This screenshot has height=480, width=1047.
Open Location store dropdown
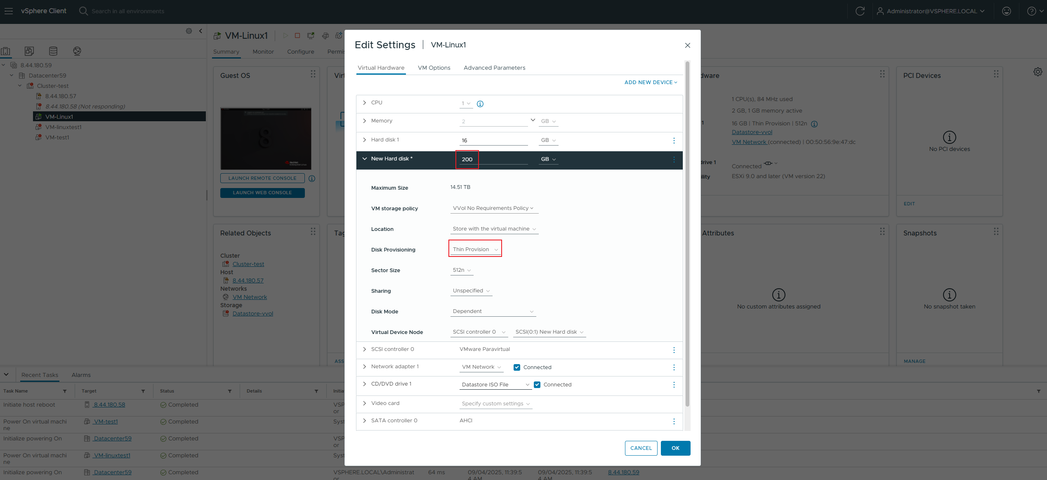click(x=494, y=229)
